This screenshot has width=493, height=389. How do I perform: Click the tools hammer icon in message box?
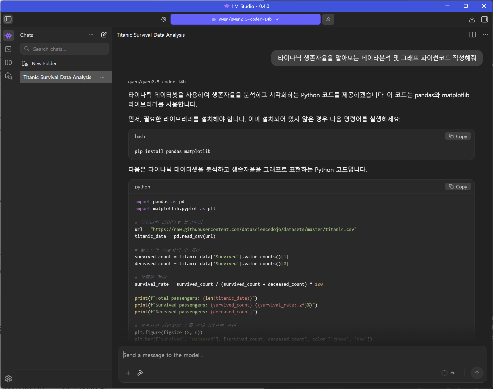pyautogui.click(x=140, y=373)
